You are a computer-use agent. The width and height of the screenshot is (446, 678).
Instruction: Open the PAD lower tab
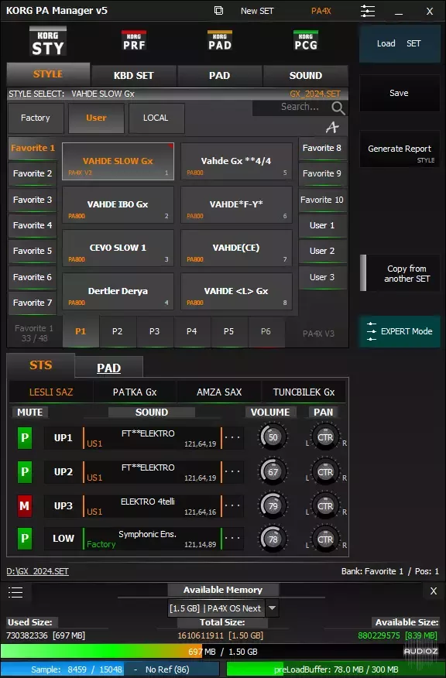[x=108, y=368]
